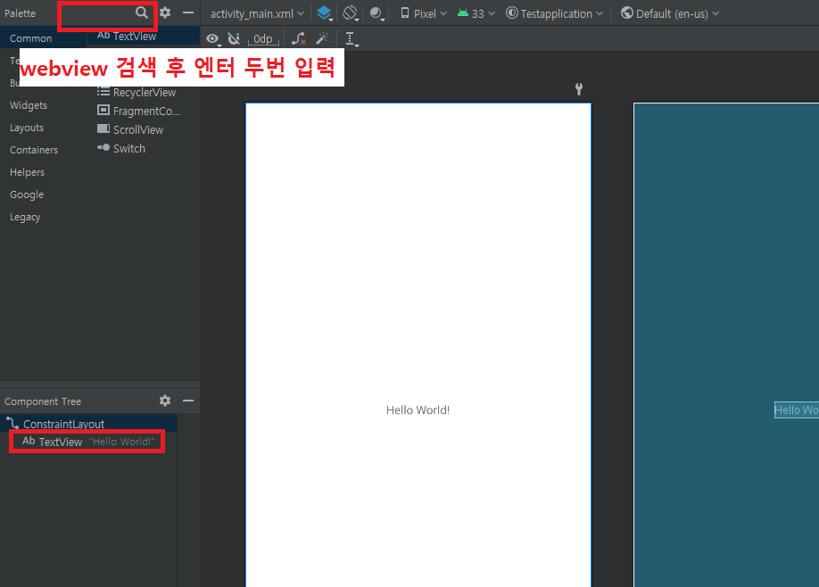This screenshot has height=587, width=819.
Task: Open Palette settings gear menu
Action: click(x=165, y=12)
